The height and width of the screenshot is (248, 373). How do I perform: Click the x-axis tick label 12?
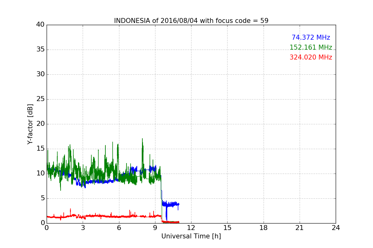(x=191, y=228)
